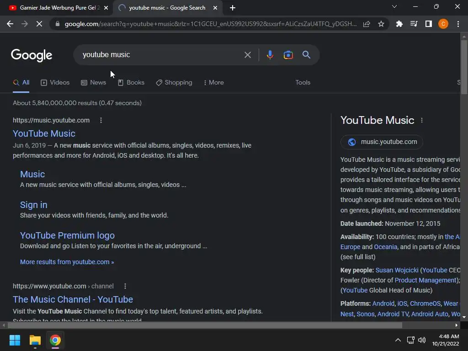The image size is (468, 351).
Task: Open the Windows Start menu
Action: coord(15,340)
